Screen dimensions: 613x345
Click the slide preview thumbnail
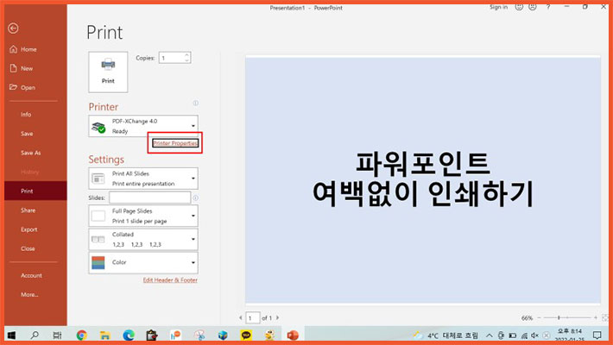(x=422, y=179)
